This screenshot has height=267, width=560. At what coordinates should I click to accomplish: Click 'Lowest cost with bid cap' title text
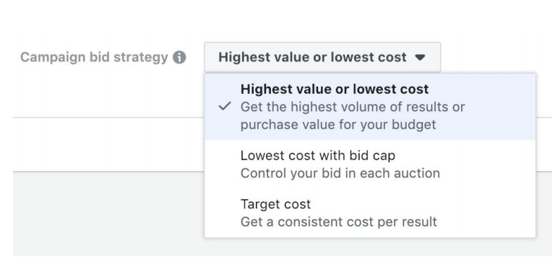pyautogui.click(x=318, y=156)
